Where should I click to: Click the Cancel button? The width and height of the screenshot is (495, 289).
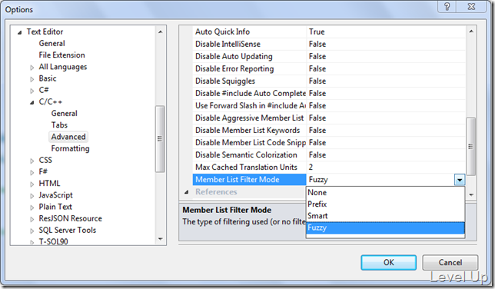[x=450, y=262]
